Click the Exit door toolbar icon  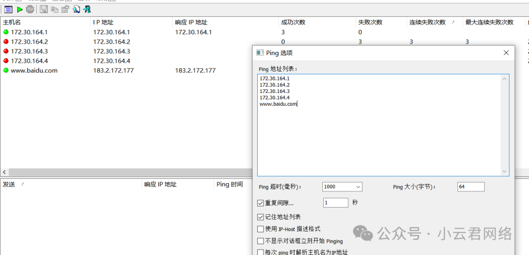tap(87, 9)
